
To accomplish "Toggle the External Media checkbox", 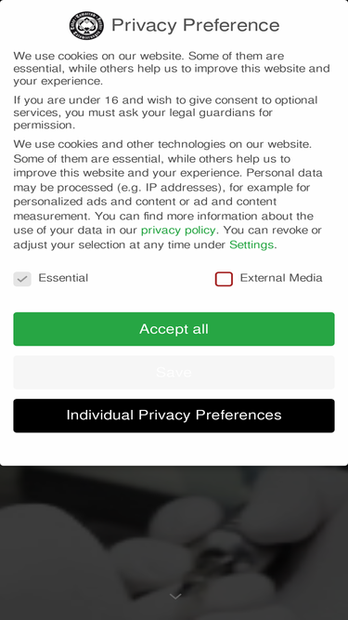I will pyautogui.click(x=224, y=279).
